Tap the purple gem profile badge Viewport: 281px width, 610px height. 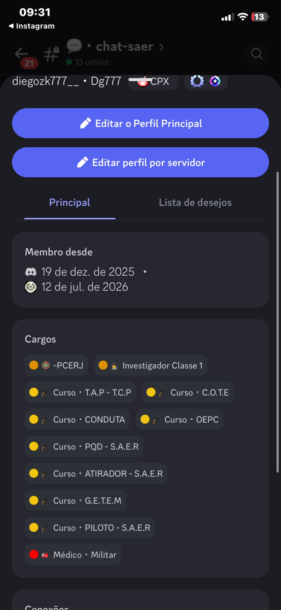coord(215,81)
